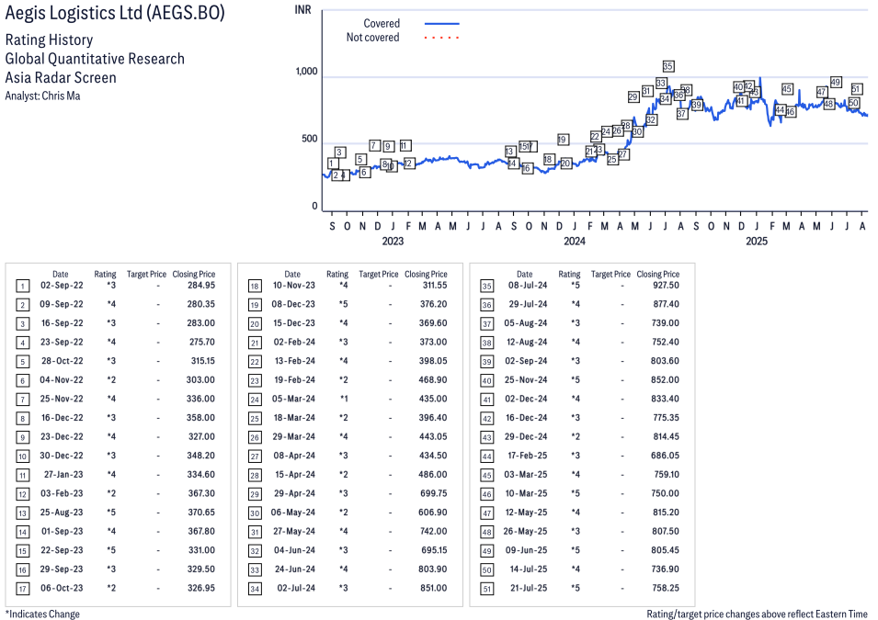Click the INR axis unit label
Screen dimensions: 878x620
coord(302,10)
